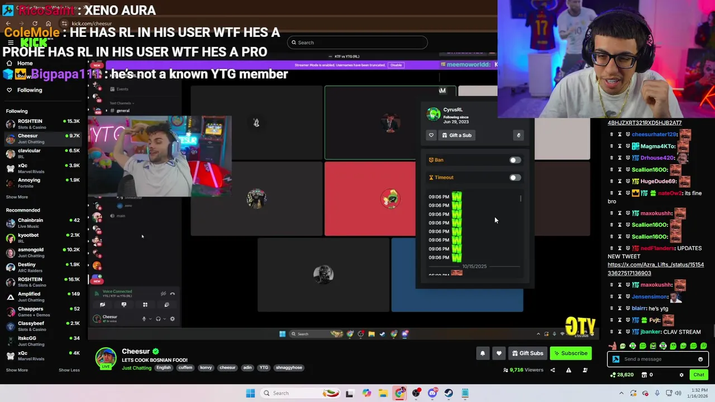Open Chainbrain channel in Recommended list
Image resolution: width=715 pixels, height=402 pixels.
[44, 223]
